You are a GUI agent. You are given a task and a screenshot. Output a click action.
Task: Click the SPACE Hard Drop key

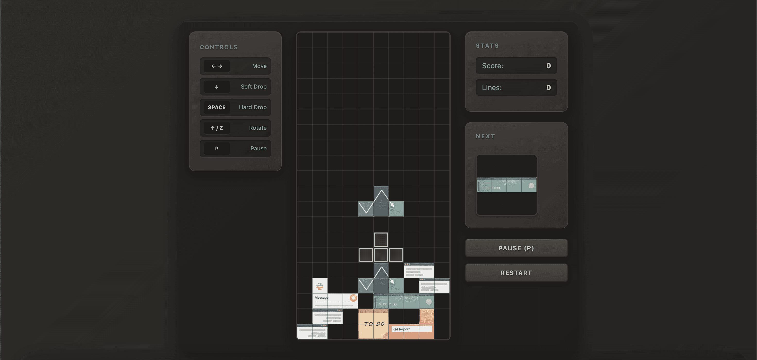click(x=217, y=107)
